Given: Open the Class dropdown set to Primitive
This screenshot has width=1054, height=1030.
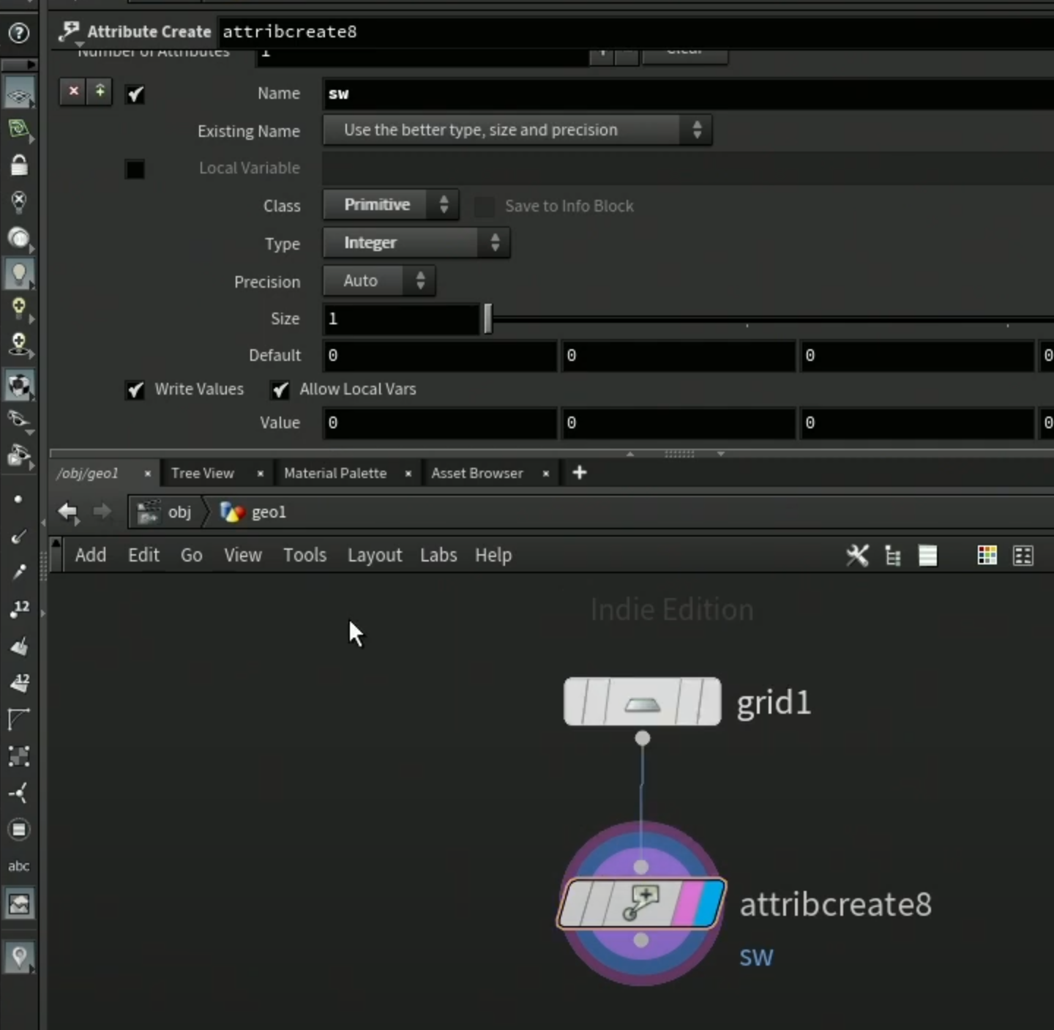Looking at the screenshot, I should pyautogui.click(x=391, y=205).
